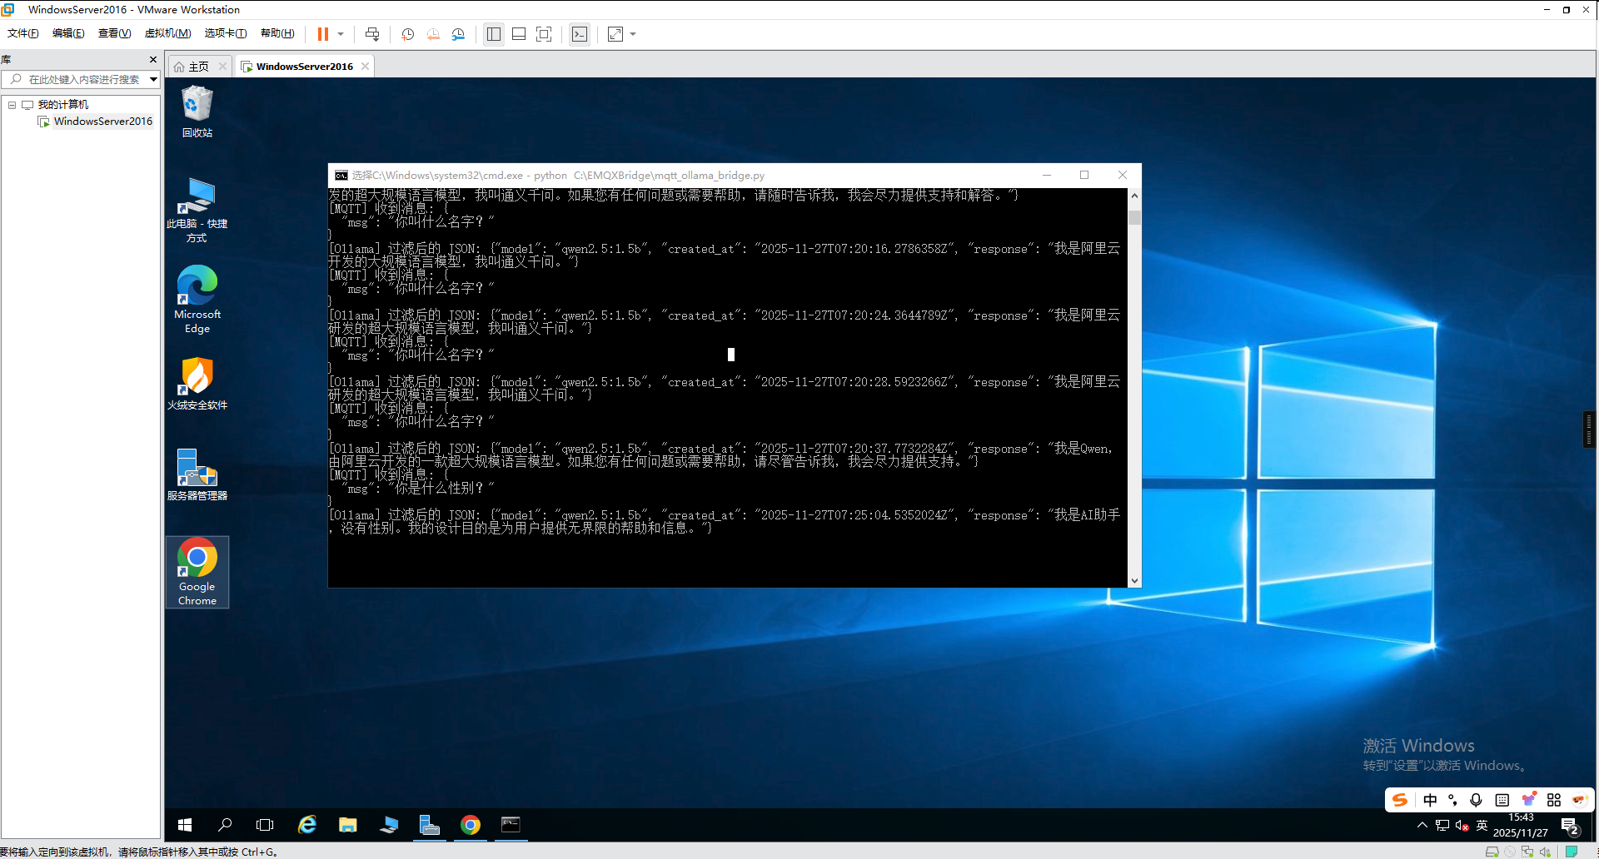Toggle the punctuation mode on IME bar
The height and width of the screenshot is (859, 1599).
[x=1453, y=800]
